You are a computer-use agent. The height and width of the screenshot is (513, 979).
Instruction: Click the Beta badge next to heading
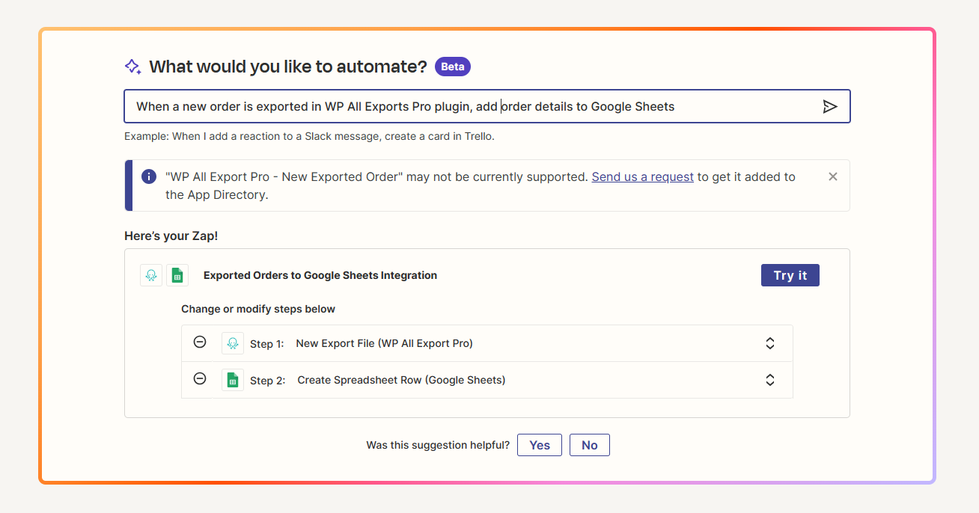pos(452,67)
